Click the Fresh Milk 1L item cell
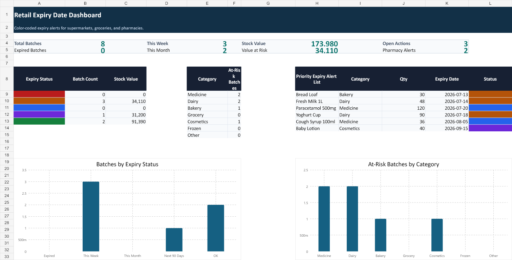The width and height of the screenshot is (512, 260). coord(317,101)
